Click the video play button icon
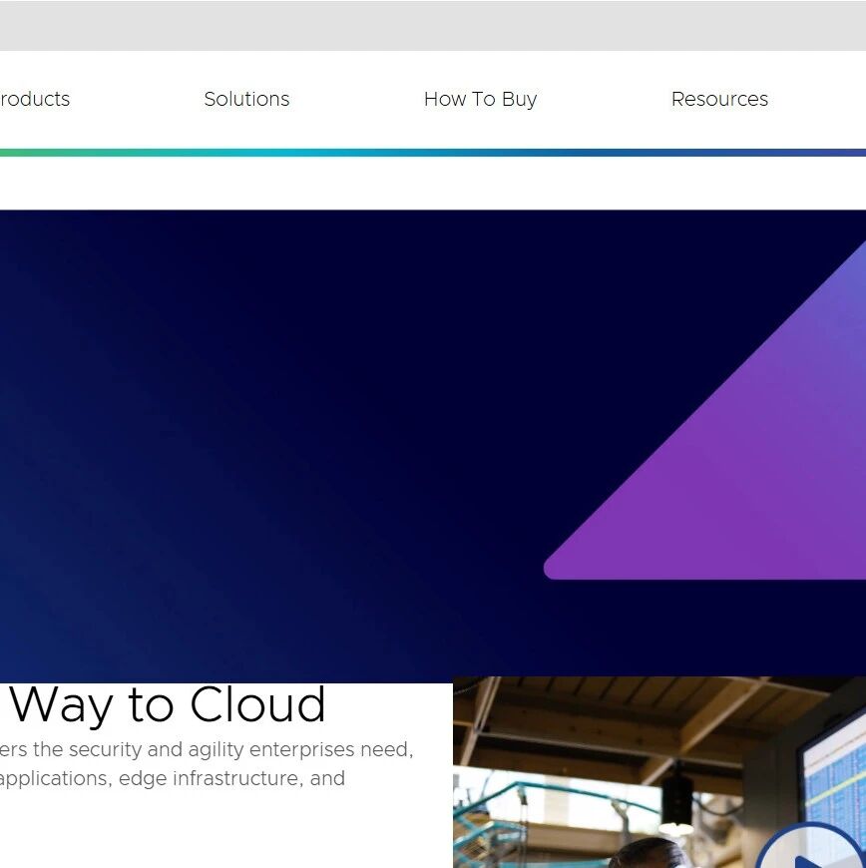This screenshot has width=866, height=868. 811,847
